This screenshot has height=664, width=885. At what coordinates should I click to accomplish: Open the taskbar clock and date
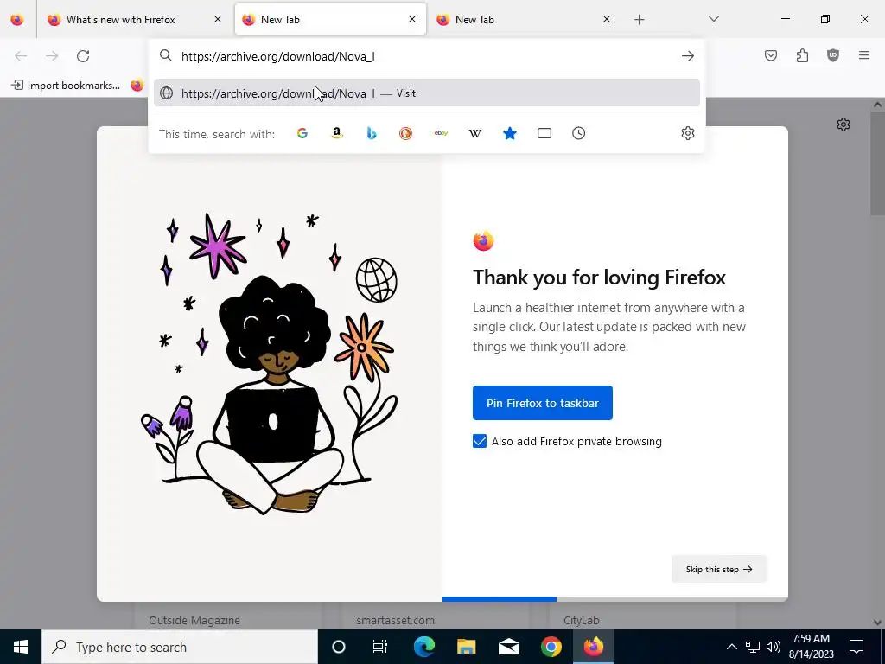[811, 647]
